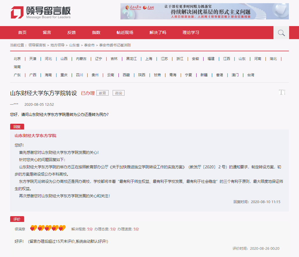The height and width of the screenshot is (257, 299).
Task: Click the 领导留言板 logo
Action: click(41, 12)
